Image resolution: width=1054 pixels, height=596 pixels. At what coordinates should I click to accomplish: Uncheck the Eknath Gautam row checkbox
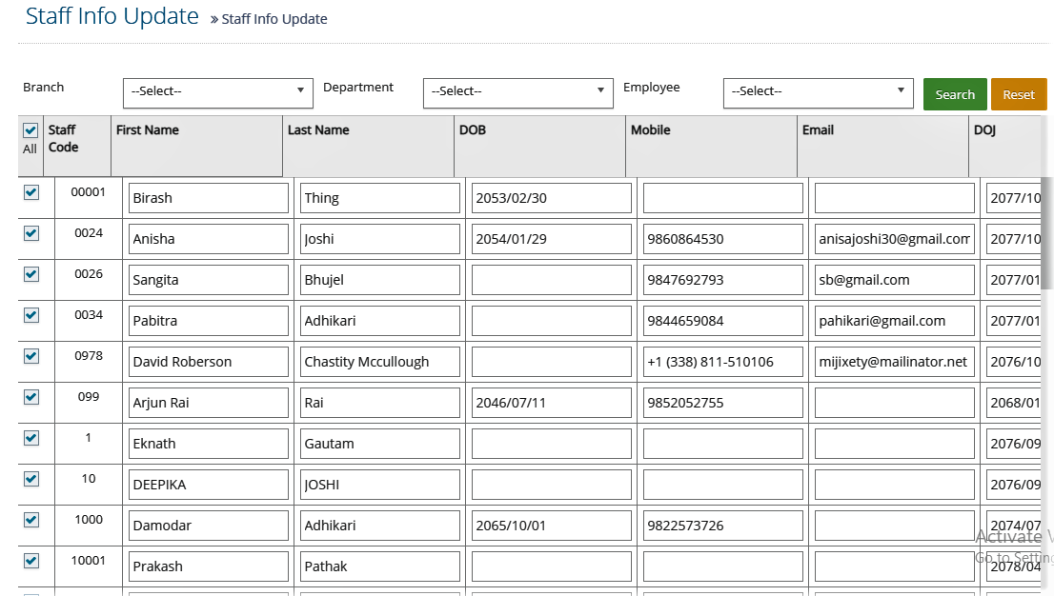[x=30, y=438]
